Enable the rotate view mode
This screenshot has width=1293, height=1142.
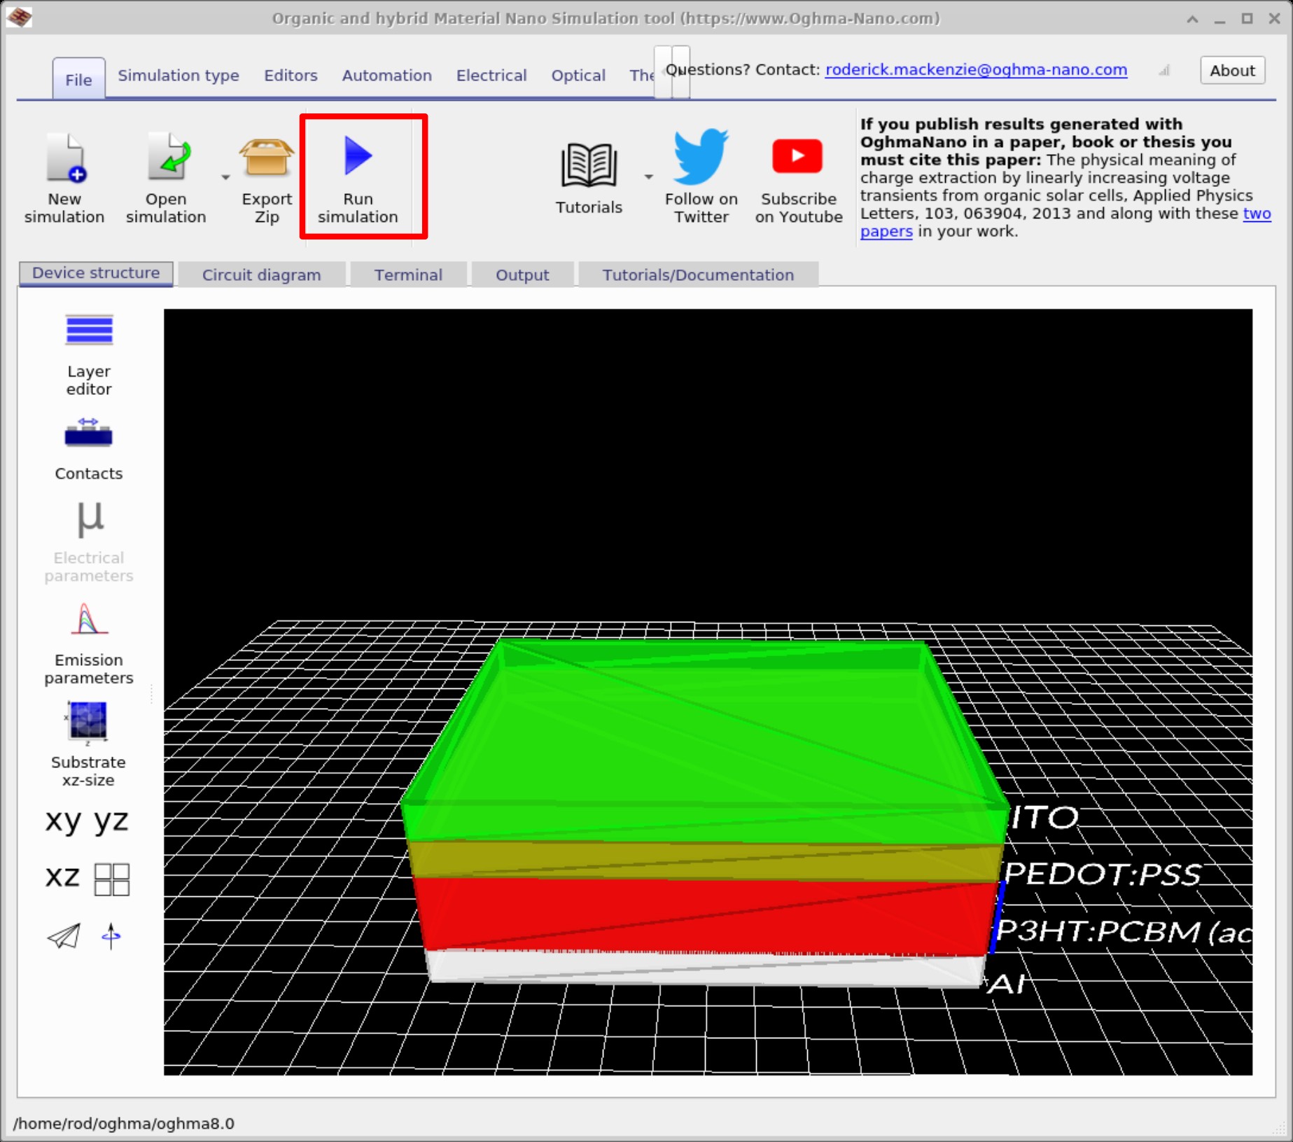click(111, 935)
